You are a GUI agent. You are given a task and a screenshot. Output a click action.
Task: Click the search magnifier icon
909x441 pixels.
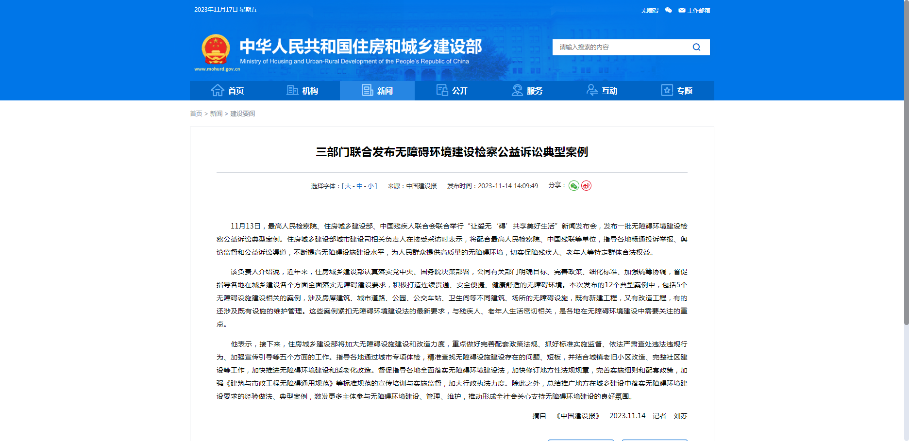point(696,47)
